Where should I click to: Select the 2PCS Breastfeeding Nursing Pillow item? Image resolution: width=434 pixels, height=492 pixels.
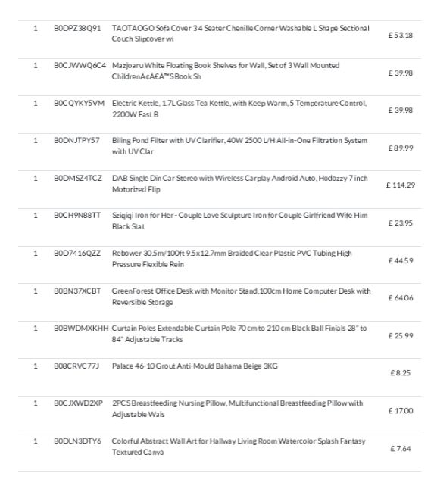pos(237,409)
